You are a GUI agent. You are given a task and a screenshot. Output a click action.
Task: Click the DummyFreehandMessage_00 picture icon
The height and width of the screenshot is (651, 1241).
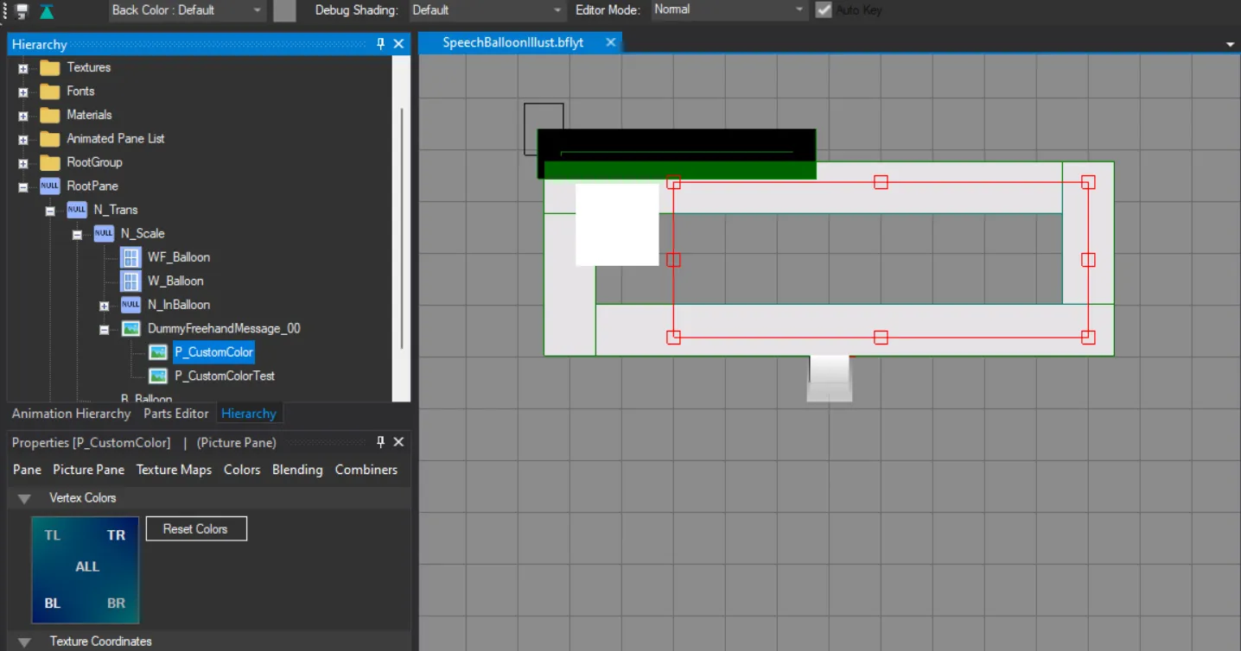(x=130, y=329)
